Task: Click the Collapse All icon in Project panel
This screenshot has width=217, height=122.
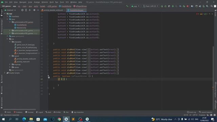Action: (x=30, y=10)
